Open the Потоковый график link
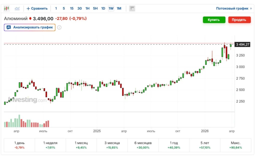Image resolution: width=256 pixels, height=156 pixels. pyautogui.click(x=232, y=8)
